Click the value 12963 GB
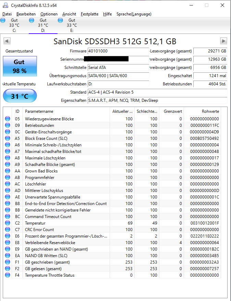This screenshot has width=231, height=301. click(x=210, y=59)
